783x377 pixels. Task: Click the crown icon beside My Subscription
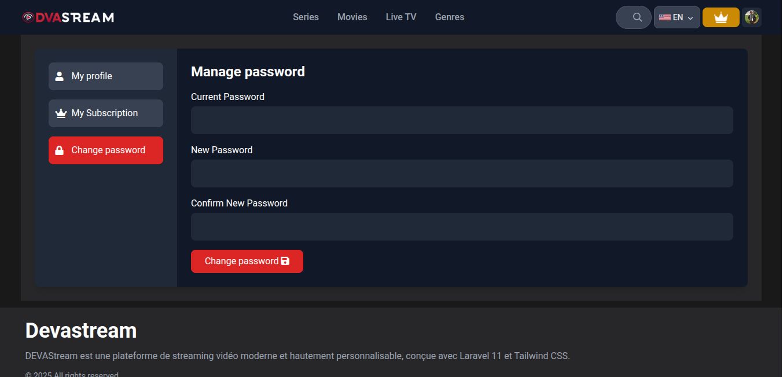coord(61,113)
